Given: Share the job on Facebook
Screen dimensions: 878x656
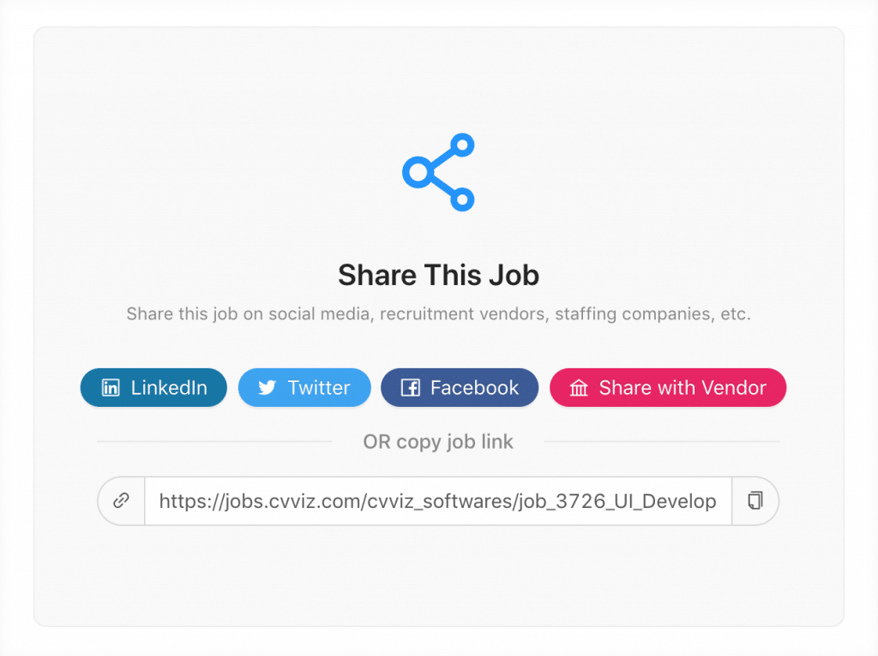Looking at the screenshot, I should 460,388.
